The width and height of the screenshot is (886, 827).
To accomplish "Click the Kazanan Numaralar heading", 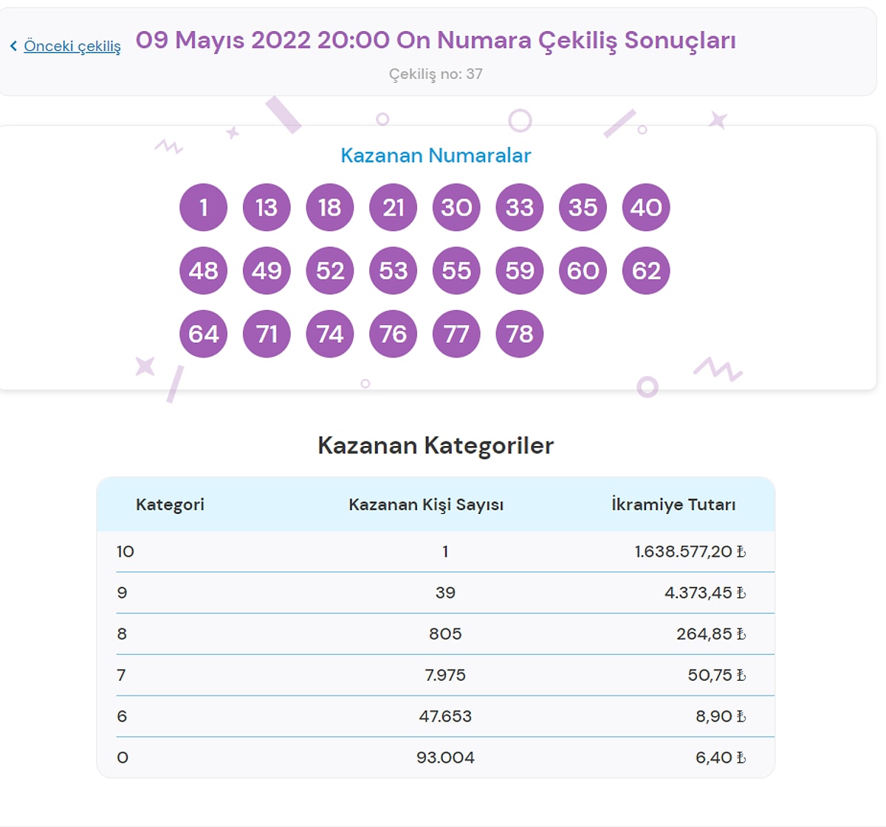I will (x=436, y=156).
